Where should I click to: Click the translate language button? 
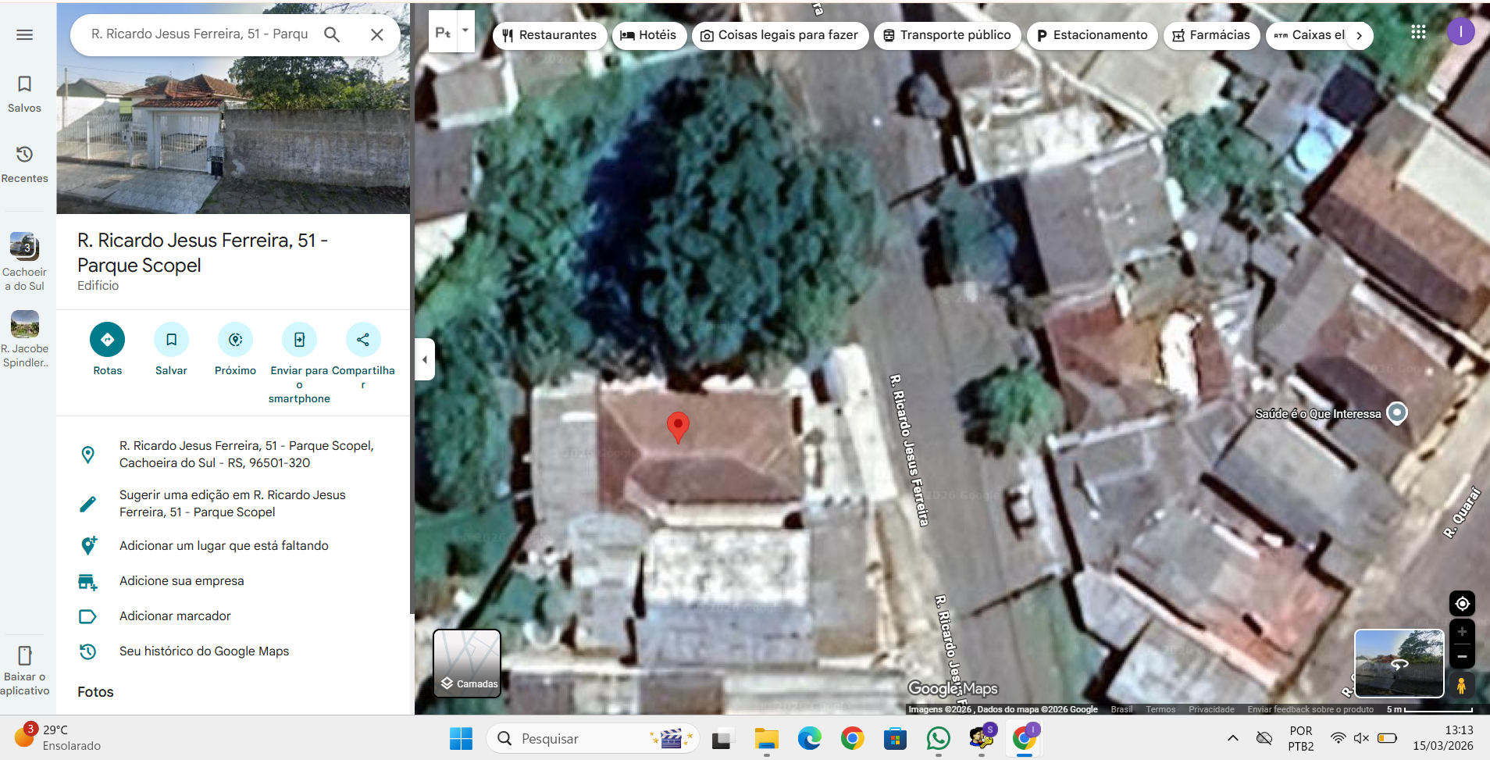443,33
